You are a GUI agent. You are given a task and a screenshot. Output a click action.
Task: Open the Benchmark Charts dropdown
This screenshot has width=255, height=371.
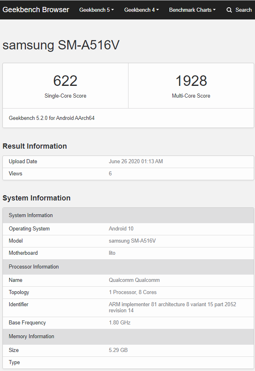click(192, 10)
